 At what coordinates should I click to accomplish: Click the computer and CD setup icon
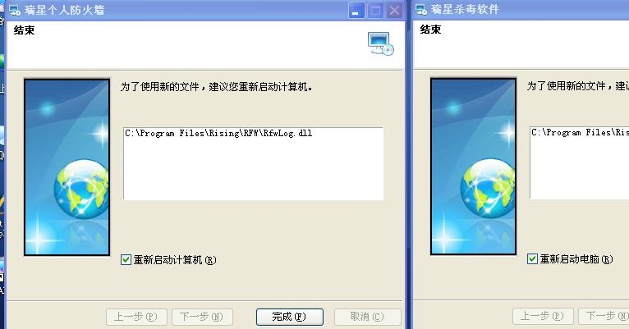[x=380, y=43]
